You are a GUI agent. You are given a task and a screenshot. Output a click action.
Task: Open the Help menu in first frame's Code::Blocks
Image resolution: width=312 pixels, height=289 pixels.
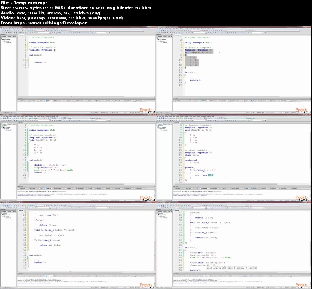57,29
